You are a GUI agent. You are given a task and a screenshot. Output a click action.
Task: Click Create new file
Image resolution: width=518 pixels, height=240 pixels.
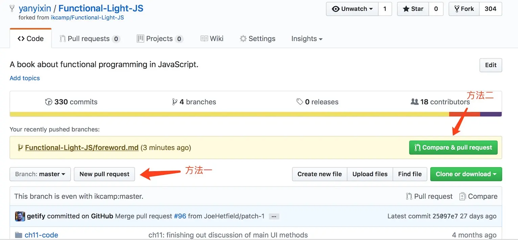320,174
